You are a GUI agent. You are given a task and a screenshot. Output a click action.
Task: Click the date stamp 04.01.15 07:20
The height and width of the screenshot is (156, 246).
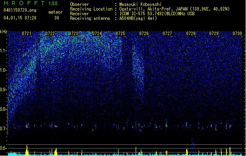20,18
